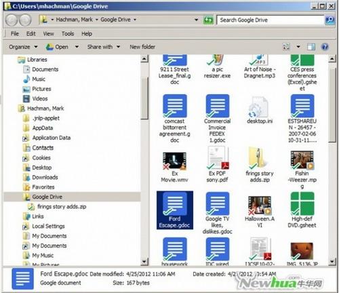
Task: Select the housework document icon
Action: (175, 249)
